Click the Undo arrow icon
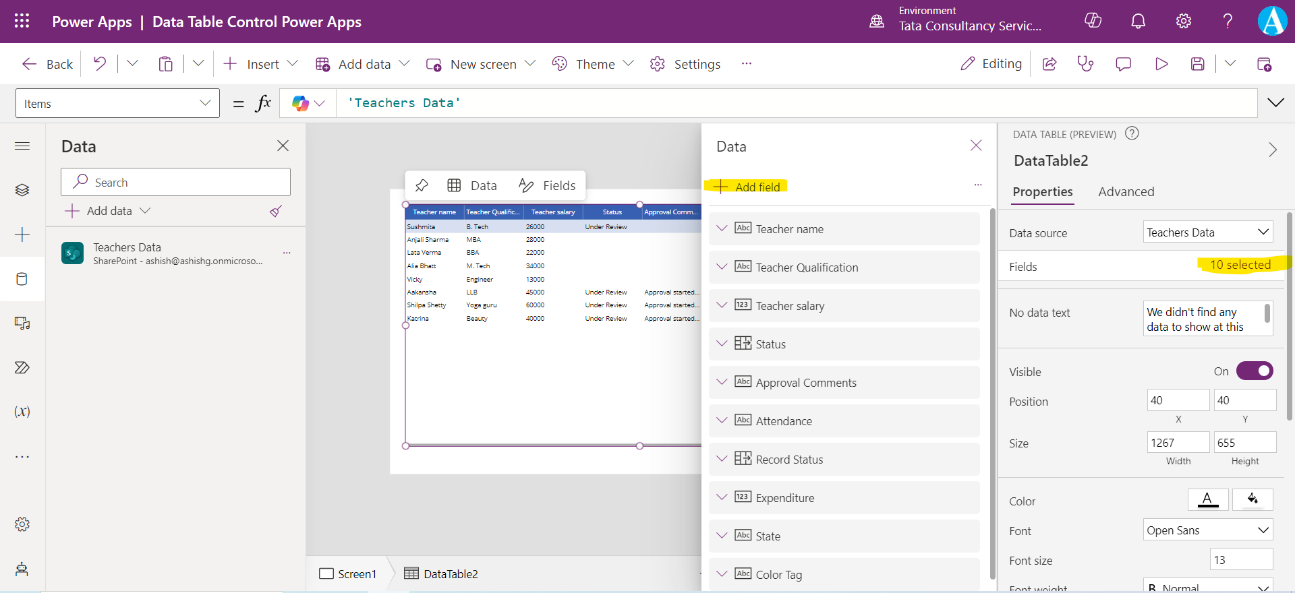 click(100, 64)
